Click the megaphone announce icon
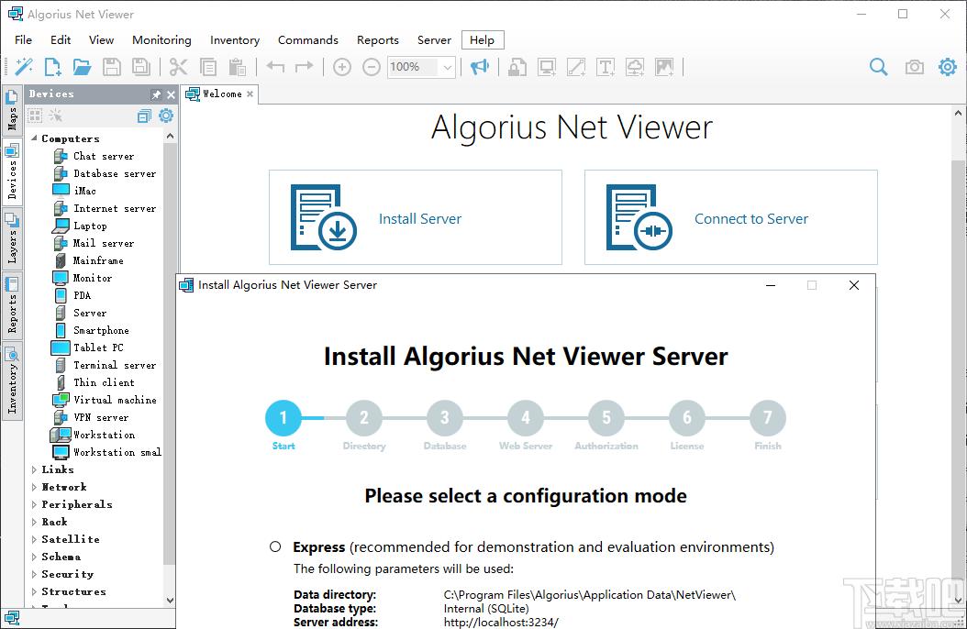This screenshot has height=629, width=967. (479, 67)
